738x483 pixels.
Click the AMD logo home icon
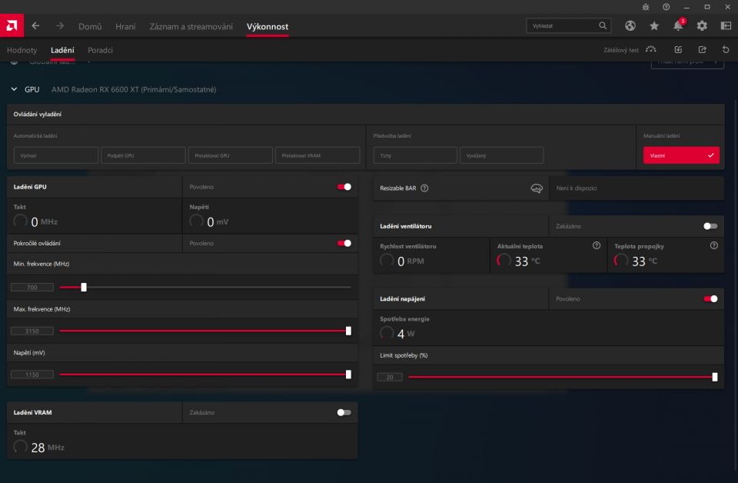pos(12,25)
